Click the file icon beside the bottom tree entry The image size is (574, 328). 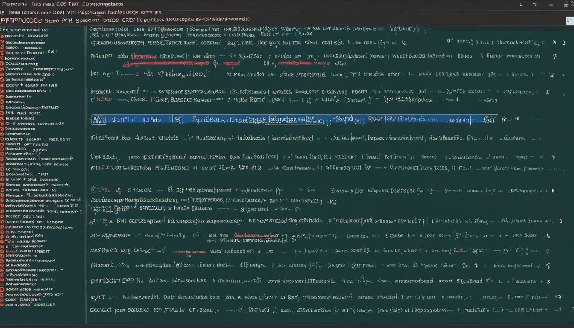pos(3,305)
